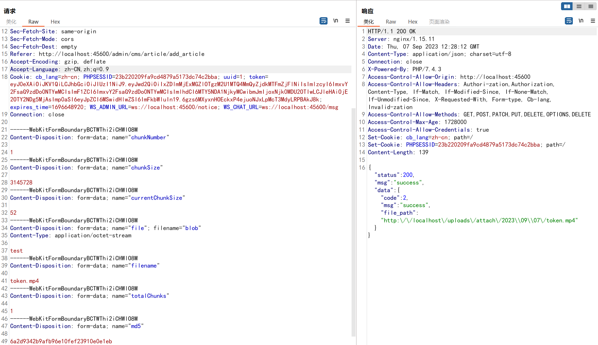598x345 pixels.
Task: Click Access-Control-Allow-Methods response header
Action: click(479, 115)
